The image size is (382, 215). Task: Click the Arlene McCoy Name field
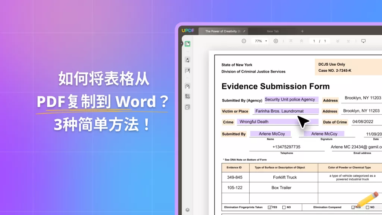[271, 134]
